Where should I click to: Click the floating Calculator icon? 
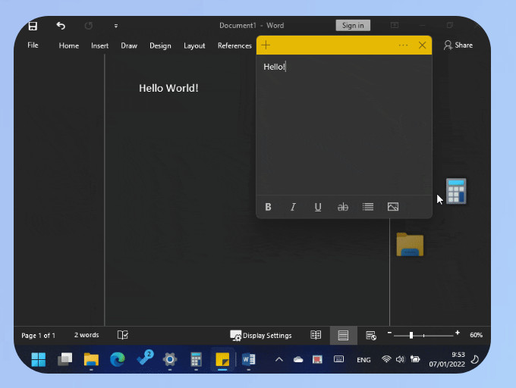coord(456,191)
